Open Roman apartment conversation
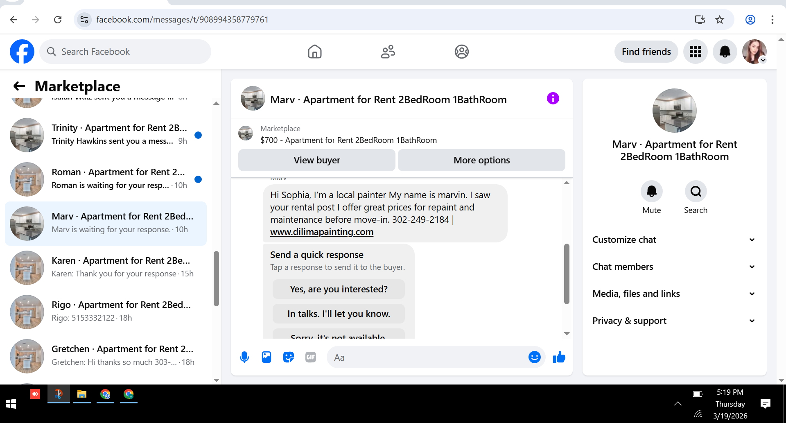The height and width of the screenshot is (423, 786). (106, 179)
